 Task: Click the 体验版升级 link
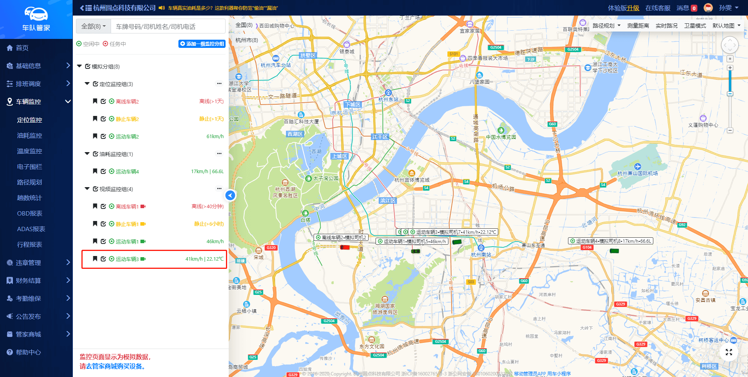point(623,8)
